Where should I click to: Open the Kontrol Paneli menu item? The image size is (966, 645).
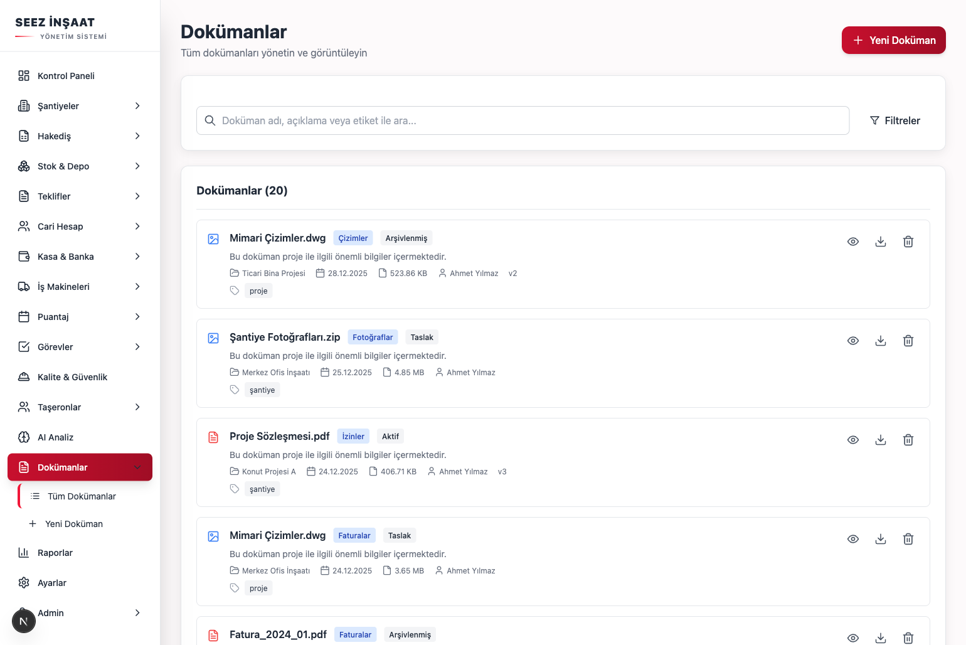point(66,76)
